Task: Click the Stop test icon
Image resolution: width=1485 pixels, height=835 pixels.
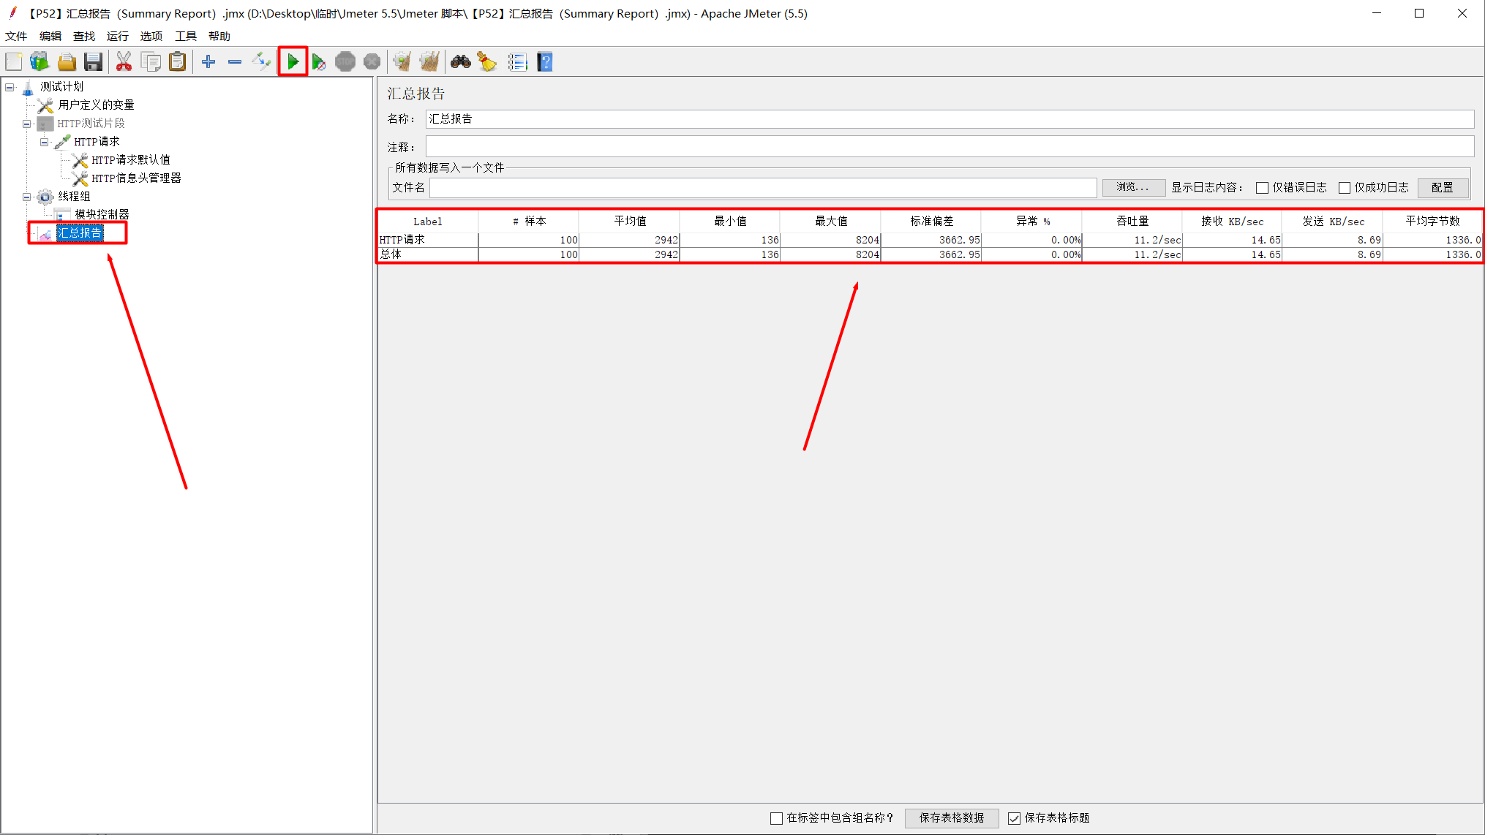Action: tap(345, 62)
